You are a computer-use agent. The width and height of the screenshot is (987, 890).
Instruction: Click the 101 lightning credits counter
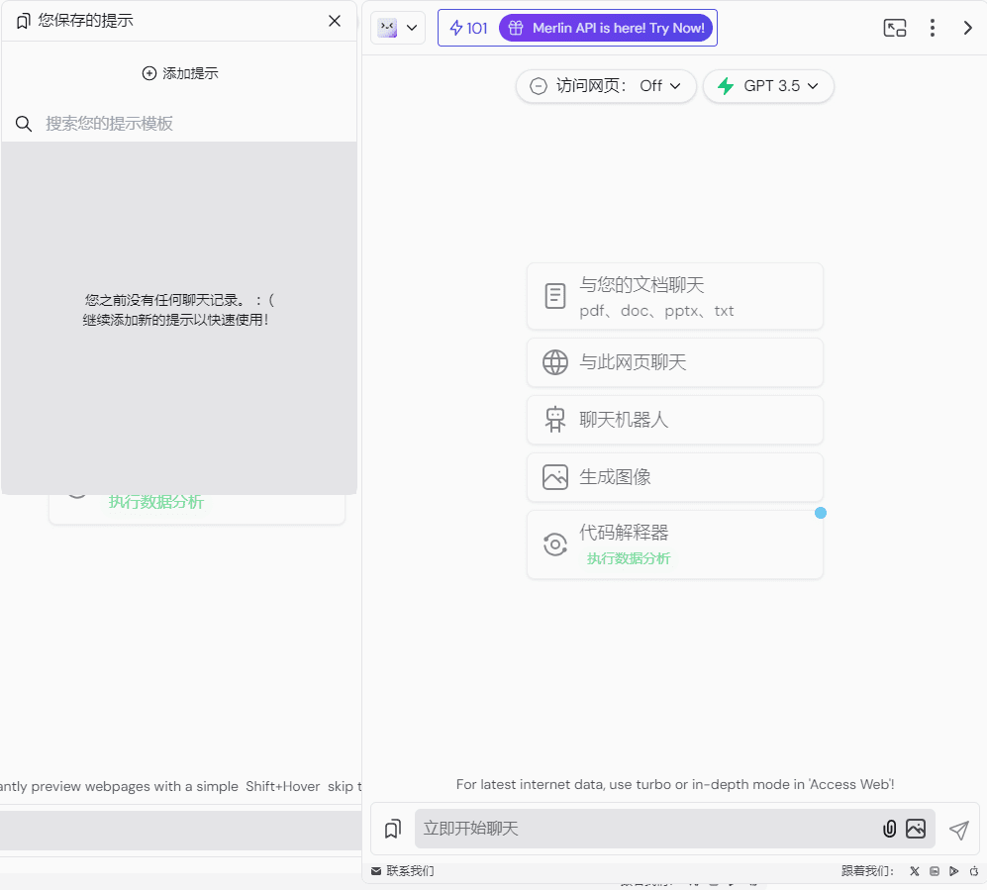coord(468,28)
